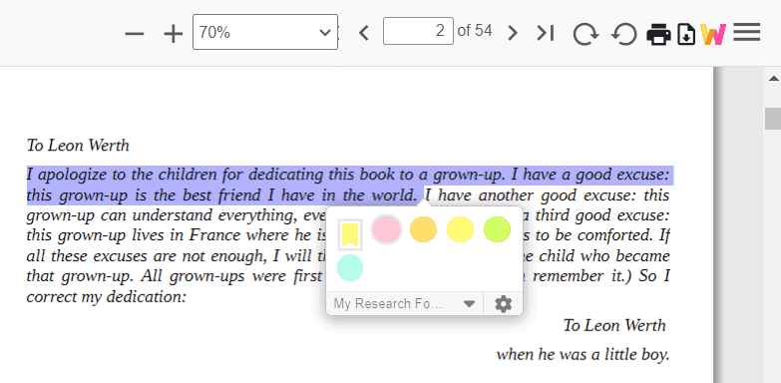
Task: Click the 'of 54' page count label
Action: [x=475, y=31]
